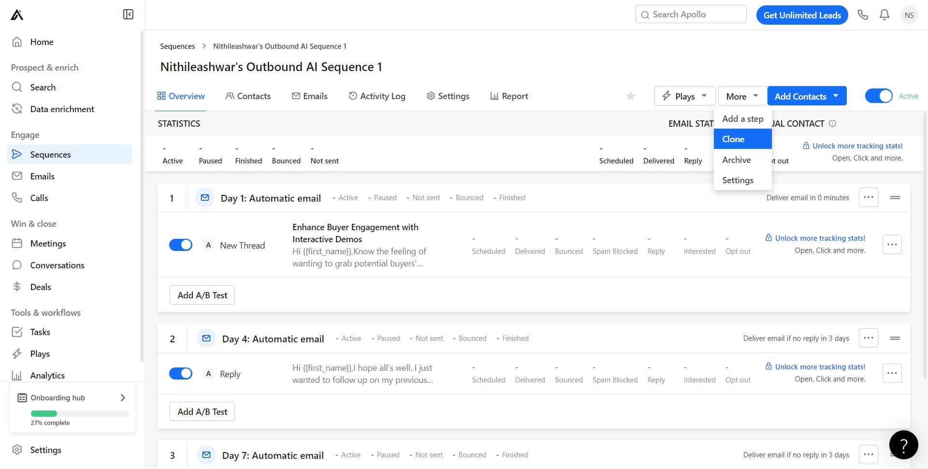Click info icon beside Contact heading
This screenshot has height=469, width=928.
[832, 123]
